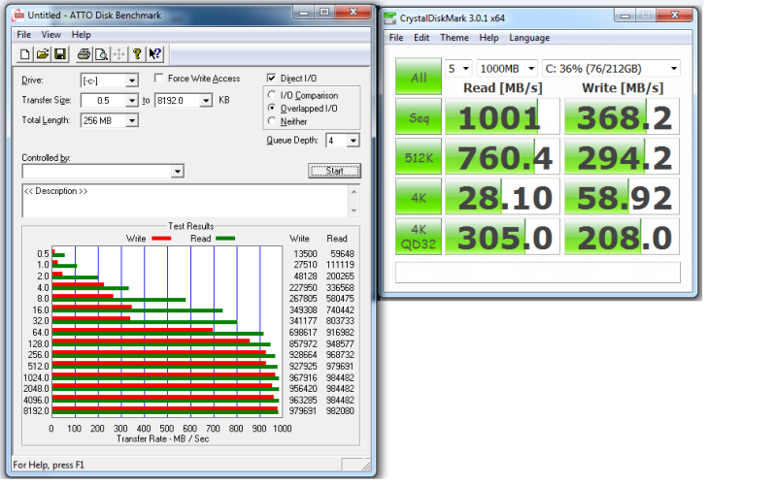Click the move arrows icon in ATTO toolbar
Screen dimensions: 777x485
pos(118,54)
